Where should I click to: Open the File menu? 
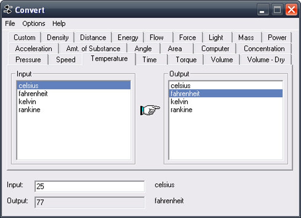pyautogui.click(x=10, y=24)
